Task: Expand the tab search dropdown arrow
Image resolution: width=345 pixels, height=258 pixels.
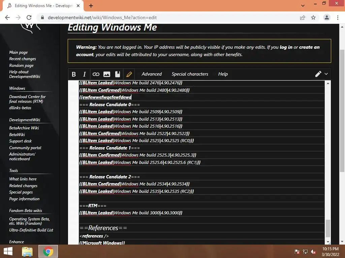Action: pyautogui.click(x=303, y=5)
